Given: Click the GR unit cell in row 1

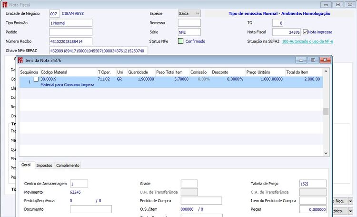Looking at the screenshot, I should pyautogui.click(x=119, y=79).
